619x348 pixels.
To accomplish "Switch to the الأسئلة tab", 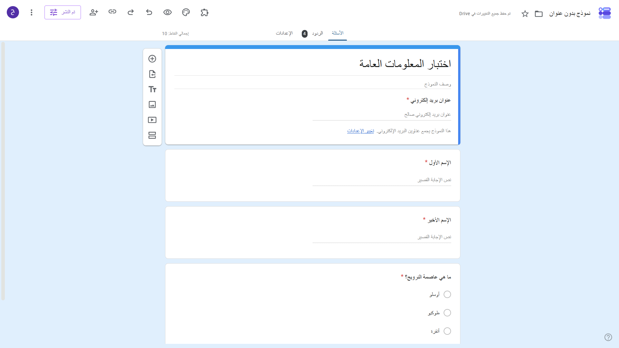I will point(338,33).
